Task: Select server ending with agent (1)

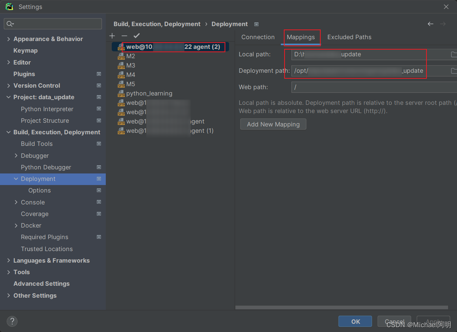Action: tap(171, 131)
